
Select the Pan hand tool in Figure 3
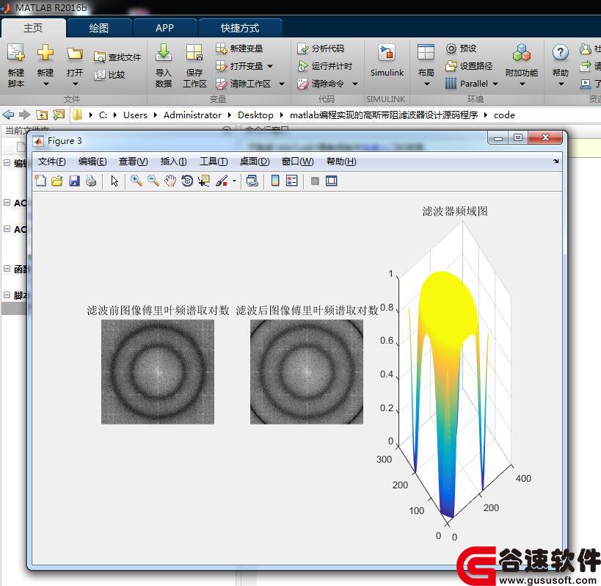click(x=170, y=181)
